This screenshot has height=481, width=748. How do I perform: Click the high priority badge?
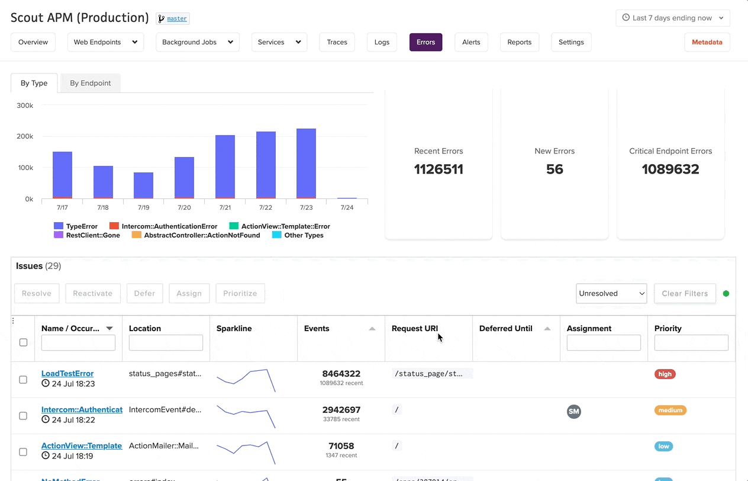pos(665,374)
